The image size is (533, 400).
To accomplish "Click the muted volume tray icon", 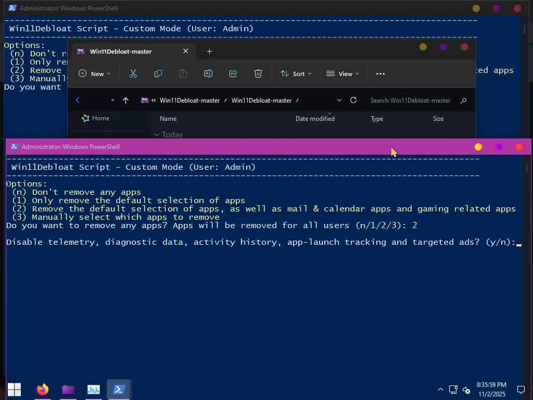I will [x=466, y=390].
